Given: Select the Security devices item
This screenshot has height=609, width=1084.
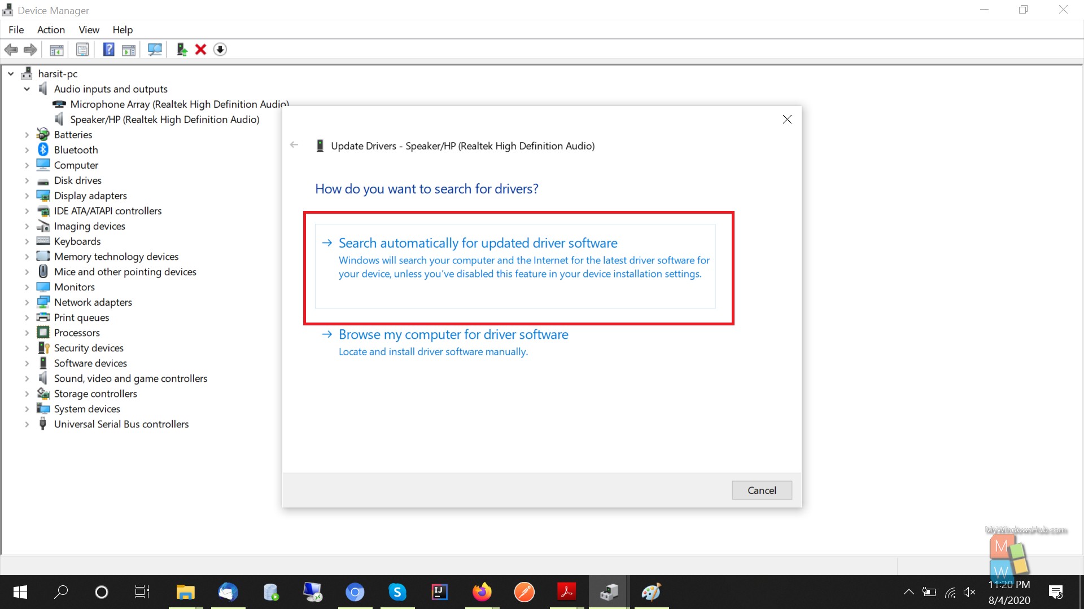Looking at the screenshot, I should pyautogui.click(x=89, y=348).
